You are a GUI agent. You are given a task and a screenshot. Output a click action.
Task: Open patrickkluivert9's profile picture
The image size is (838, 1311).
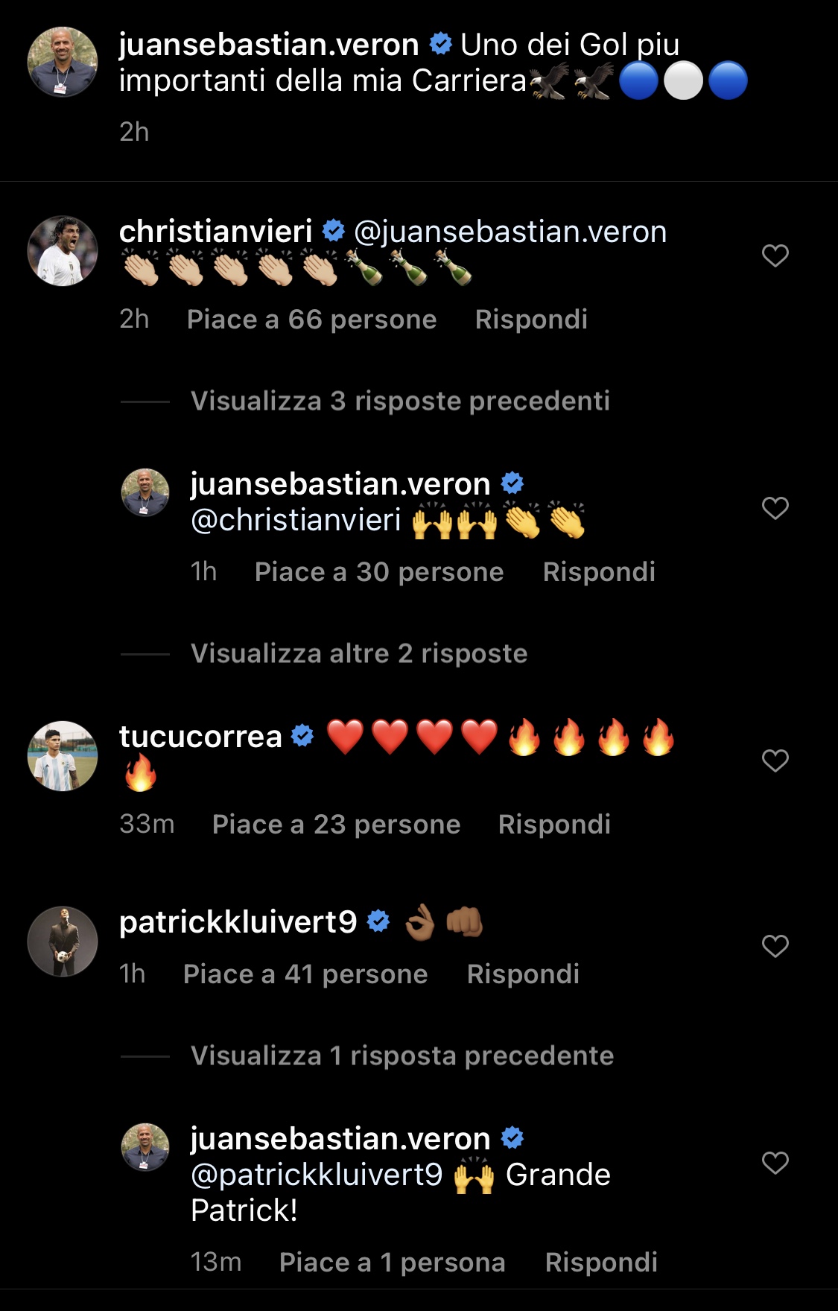pyautogui.click(x=63, y=942)
